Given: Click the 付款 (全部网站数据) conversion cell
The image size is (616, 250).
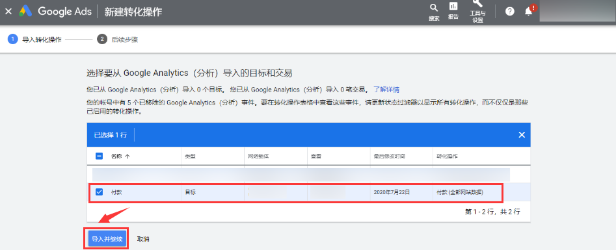Looking at the screenshot, I should (x=460, y=192).
